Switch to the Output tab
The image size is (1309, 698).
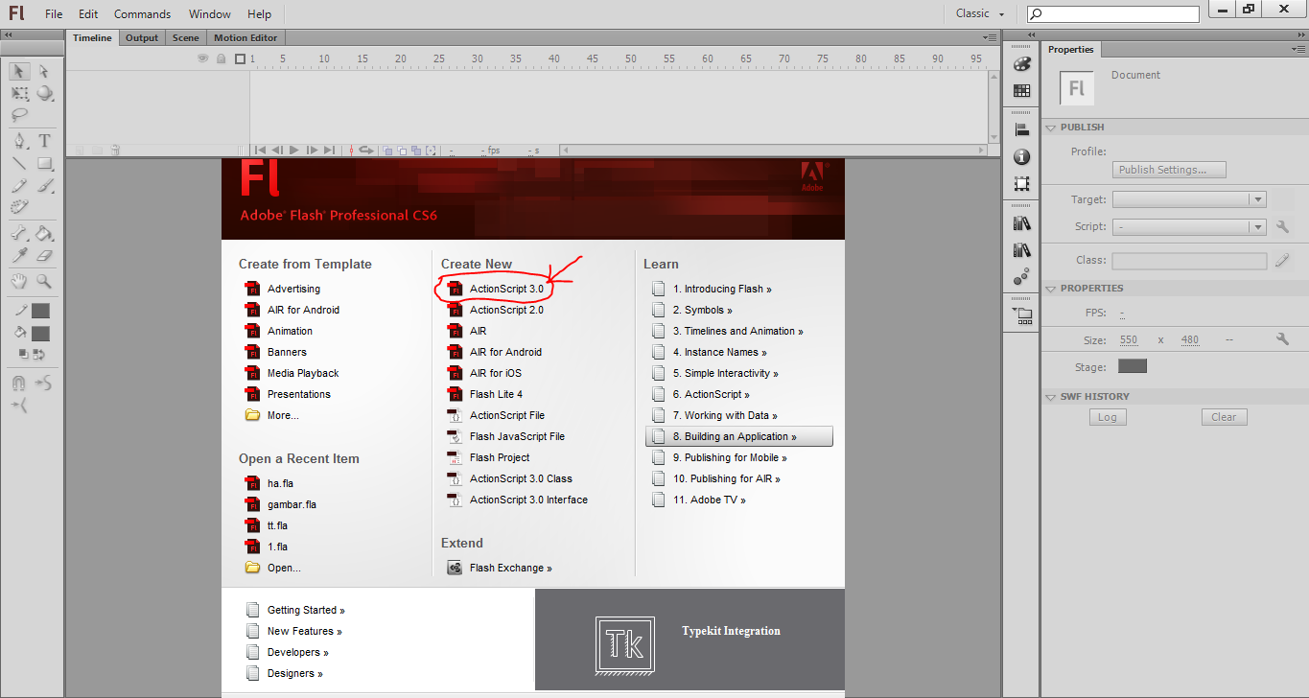(142, 38)
